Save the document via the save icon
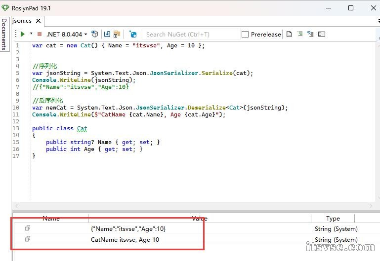This screenshot has height=261, width=380. [107, 34]
